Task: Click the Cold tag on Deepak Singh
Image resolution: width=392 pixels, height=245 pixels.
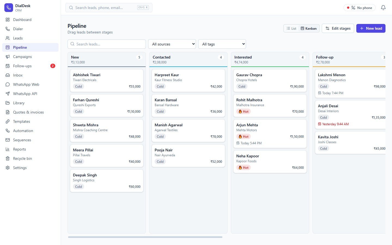Action: pos(78,187)
